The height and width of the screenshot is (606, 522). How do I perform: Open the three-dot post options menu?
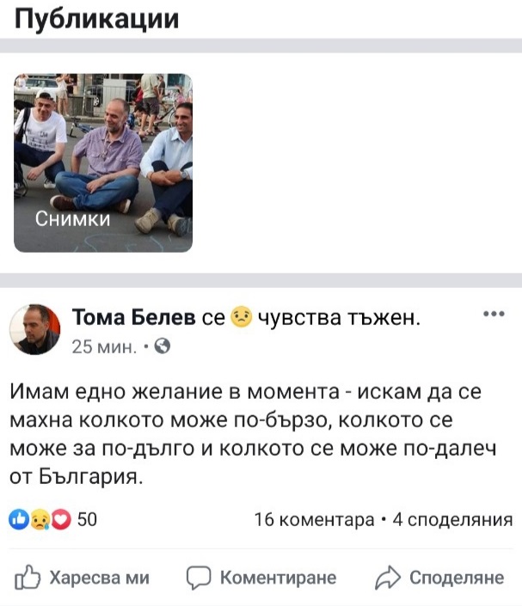494,314
